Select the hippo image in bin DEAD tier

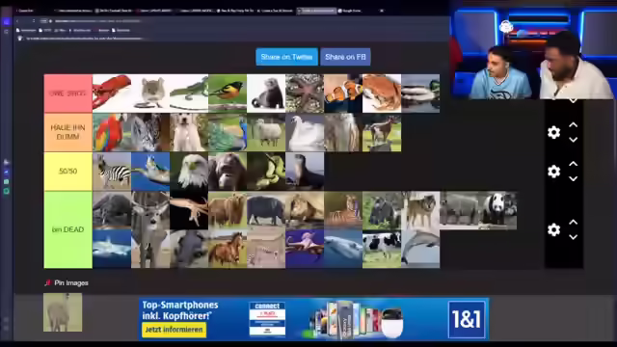point(266,210)
